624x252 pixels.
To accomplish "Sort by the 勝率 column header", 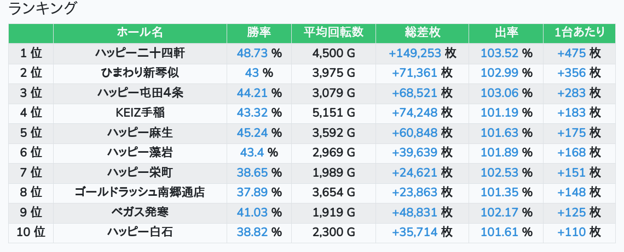I will (259, 33).
